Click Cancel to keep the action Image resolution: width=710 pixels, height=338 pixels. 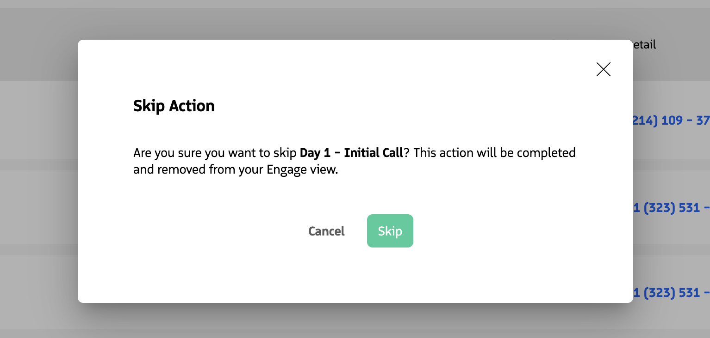[x=326, y=231]
